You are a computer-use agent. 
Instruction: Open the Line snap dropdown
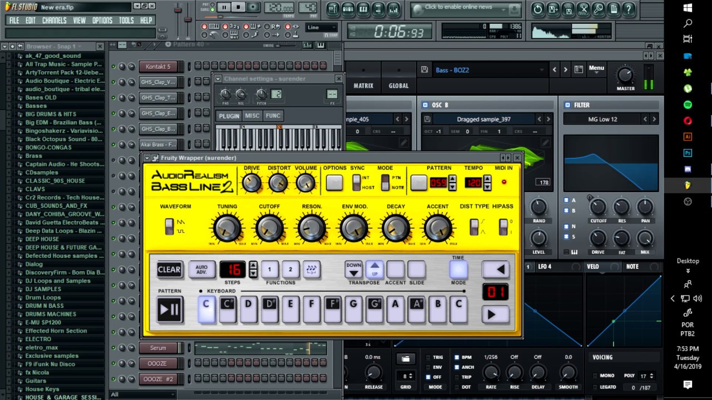pyautogui.click(x=322, y=27)
